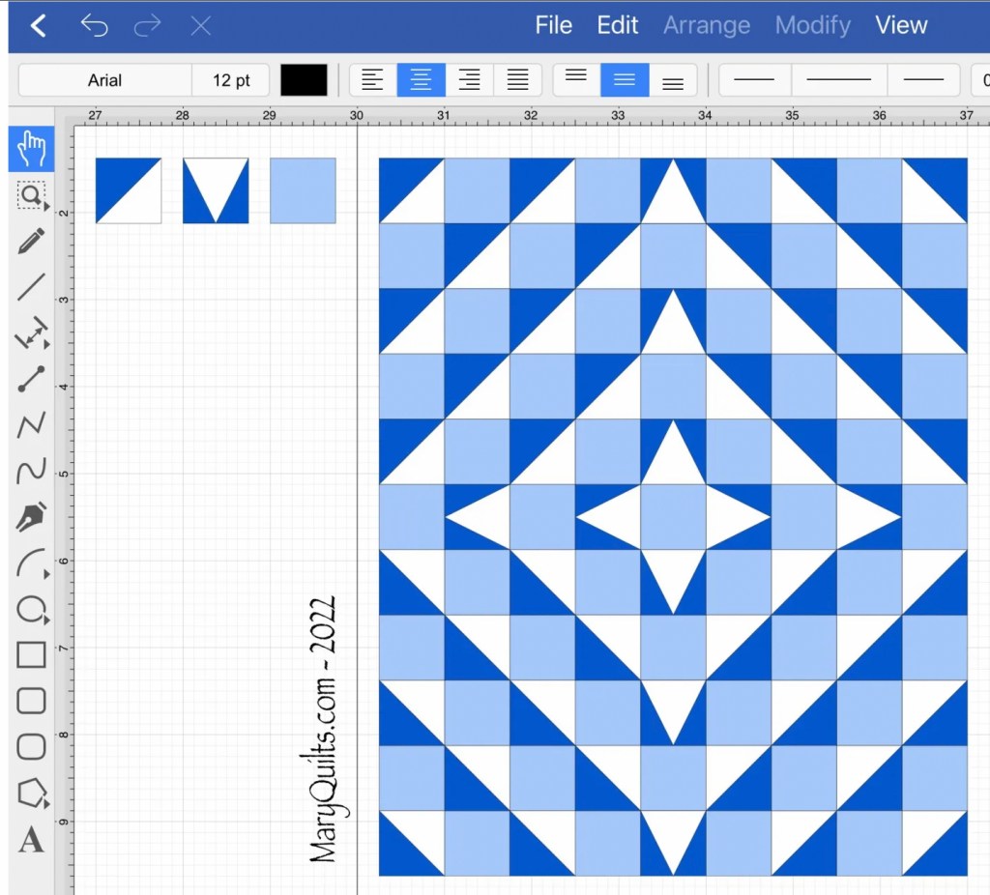This screenshot has height=895, width=990.
Task: Open the 12 pt font size selector
Action: (x=231, y=80)
